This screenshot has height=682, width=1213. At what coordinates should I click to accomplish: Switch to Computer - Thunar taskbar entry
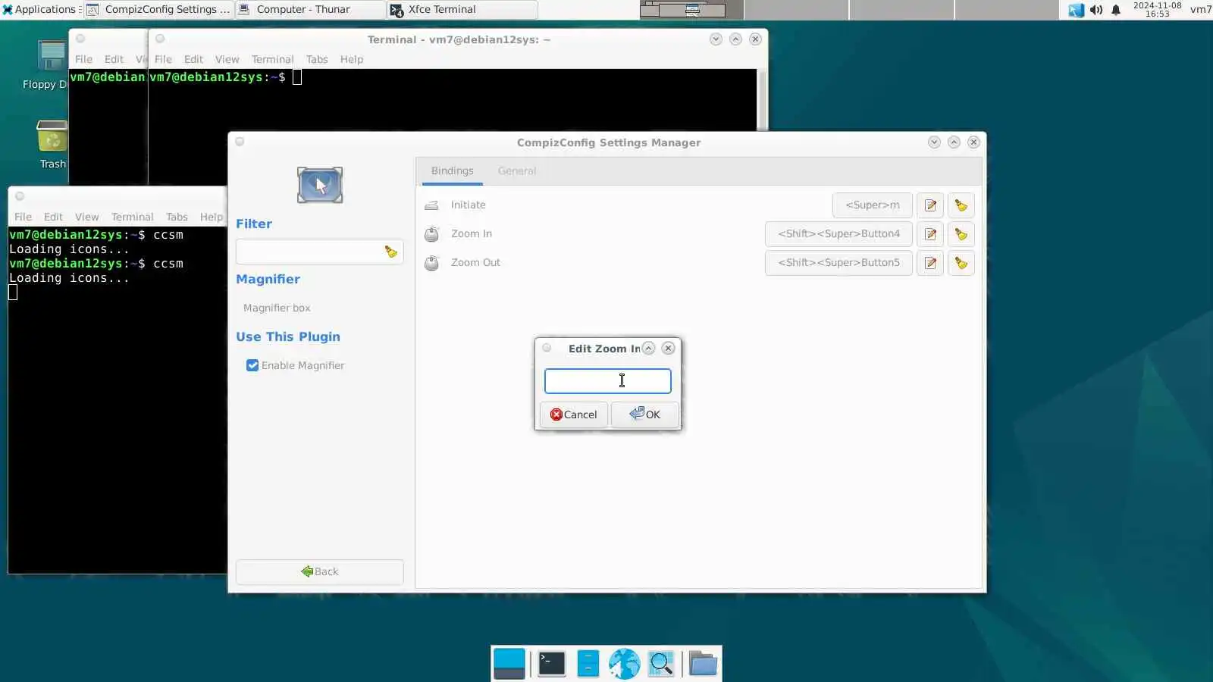310,10
